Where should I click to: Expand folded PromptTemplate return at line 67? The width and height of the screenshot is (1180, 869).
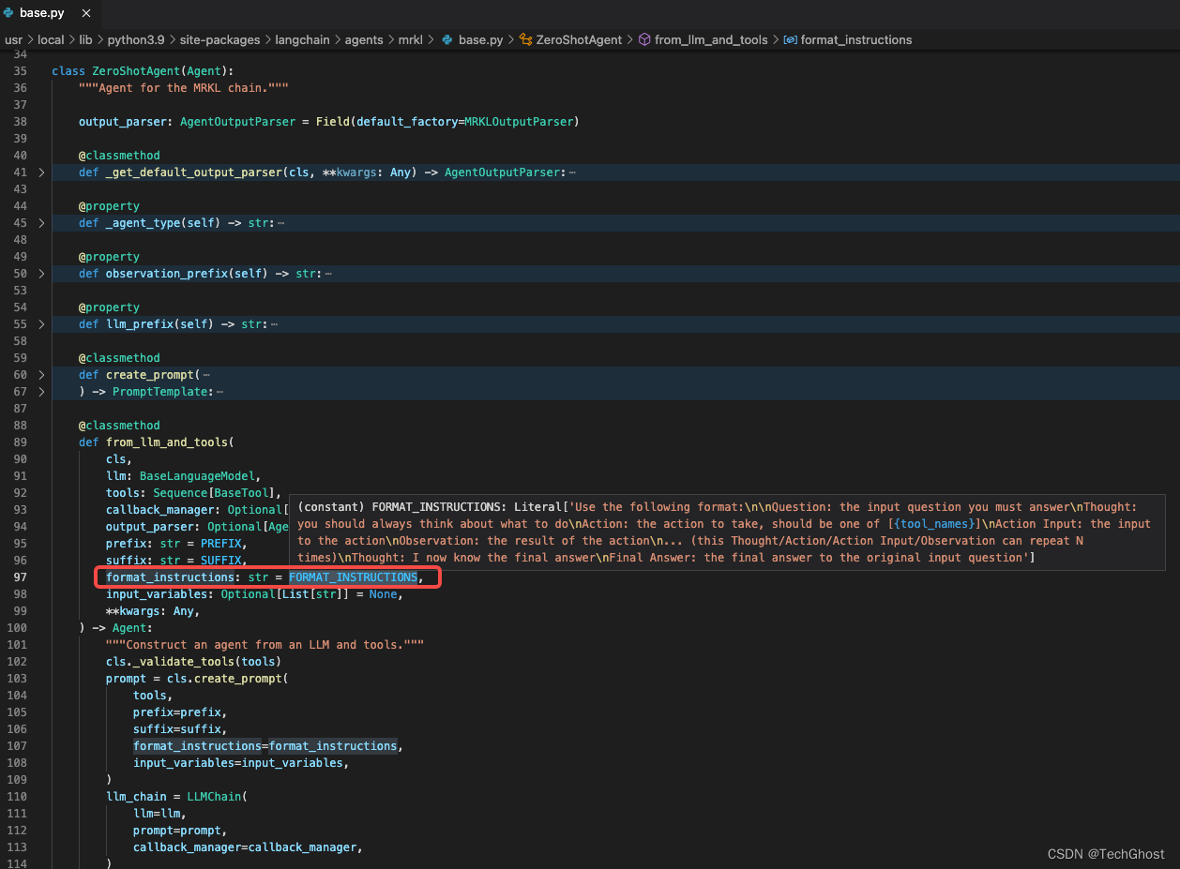[x=41, y=392]
